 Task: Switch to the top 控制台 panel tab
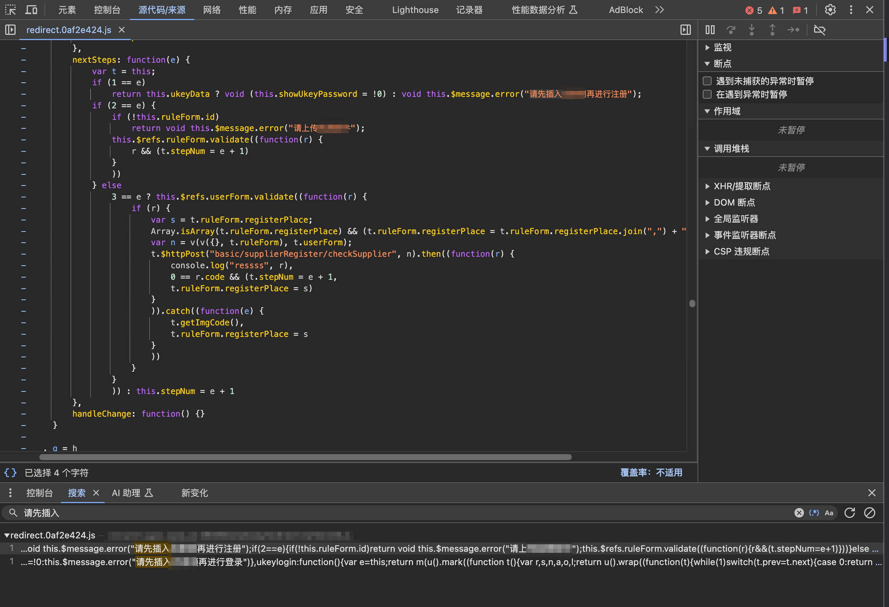[107, 10]
